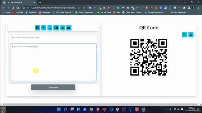Select the Android QR type icon
The width and height of the screenshot is (202, 113).
62,28
